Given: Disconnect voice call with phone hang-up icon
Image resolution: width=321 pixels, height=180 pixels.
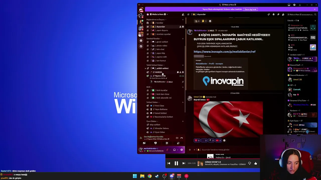Looking at the screenshot, I should pyautogui.click(x=182, y=138).
